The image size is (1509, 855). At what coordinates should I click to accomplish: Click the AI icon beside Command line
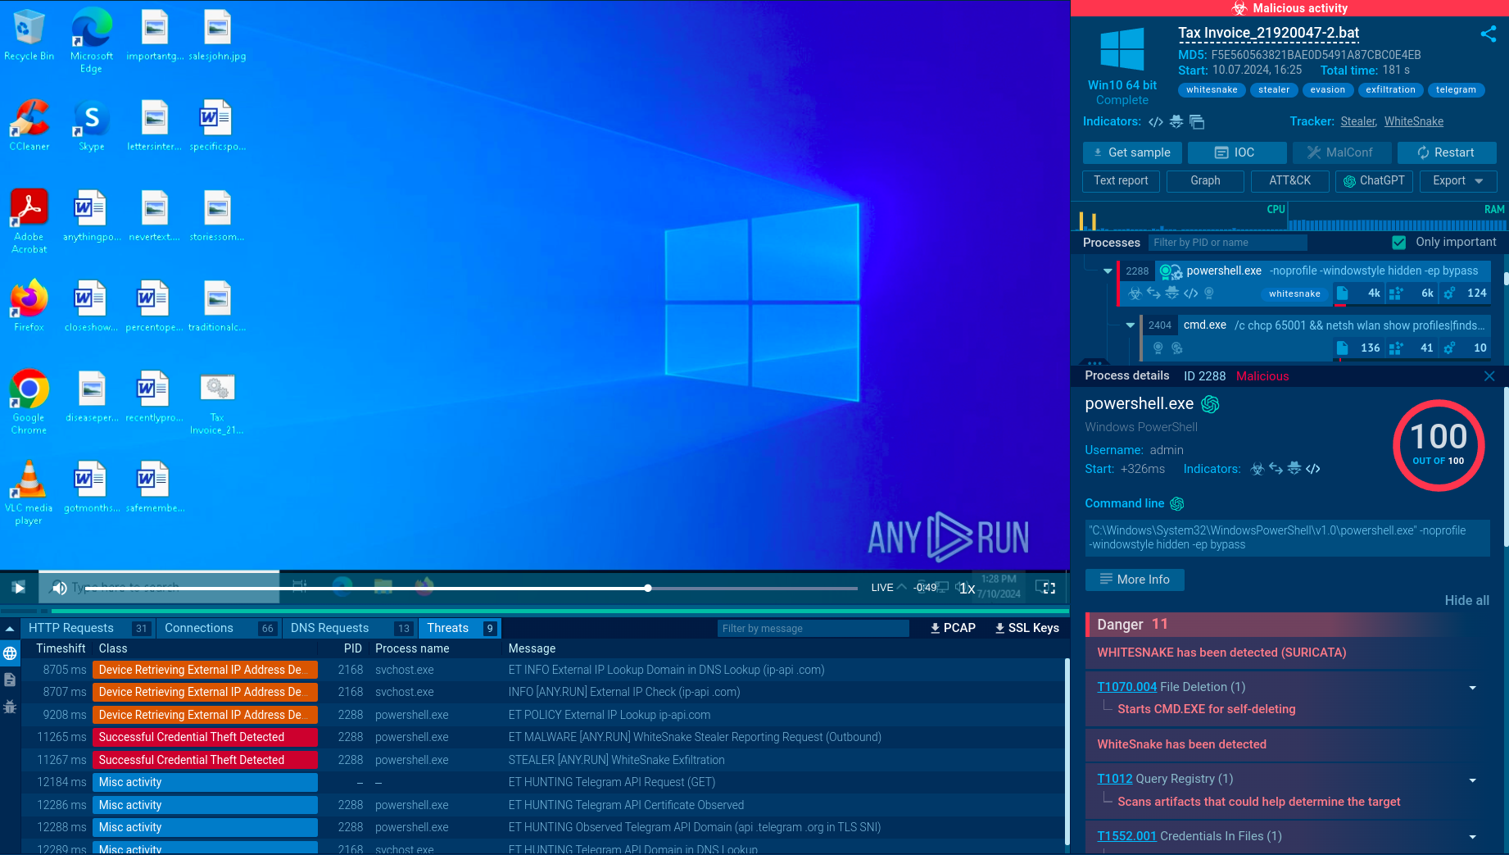1177,503
